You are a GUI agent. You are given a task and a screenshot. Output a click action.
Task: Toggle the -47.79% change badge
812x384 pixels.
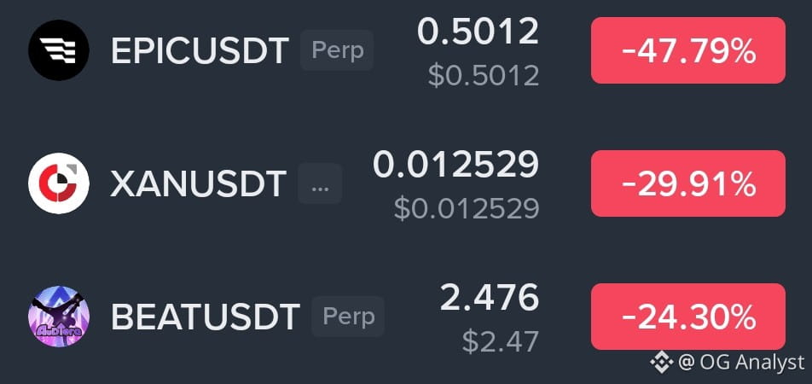pyautogui.click(x=688, y=50)
